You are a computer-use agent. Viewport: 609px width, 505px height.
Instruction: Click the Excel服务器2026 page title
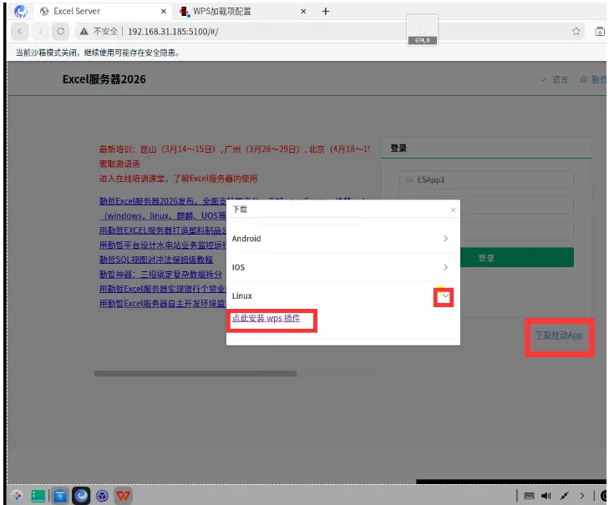point(104,79)
